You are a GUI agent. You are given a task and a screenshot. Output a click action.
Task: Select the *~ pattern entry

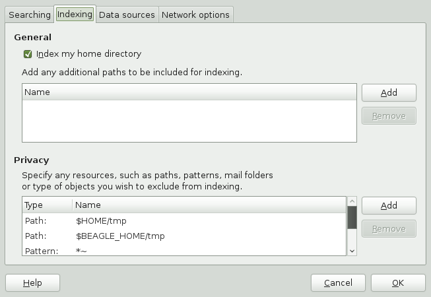(x=183, y=250)
